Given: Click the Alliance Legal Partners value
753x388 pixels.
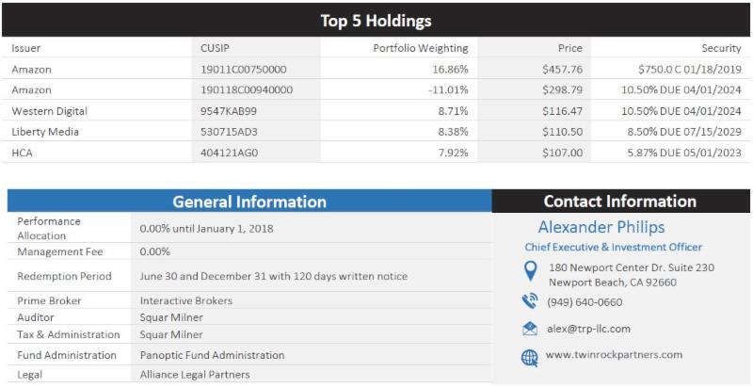Looking at the screenshot, I should [195, 375].
